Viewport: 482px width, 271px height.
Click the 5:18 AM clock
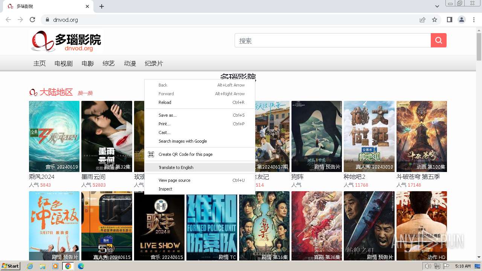463,266
